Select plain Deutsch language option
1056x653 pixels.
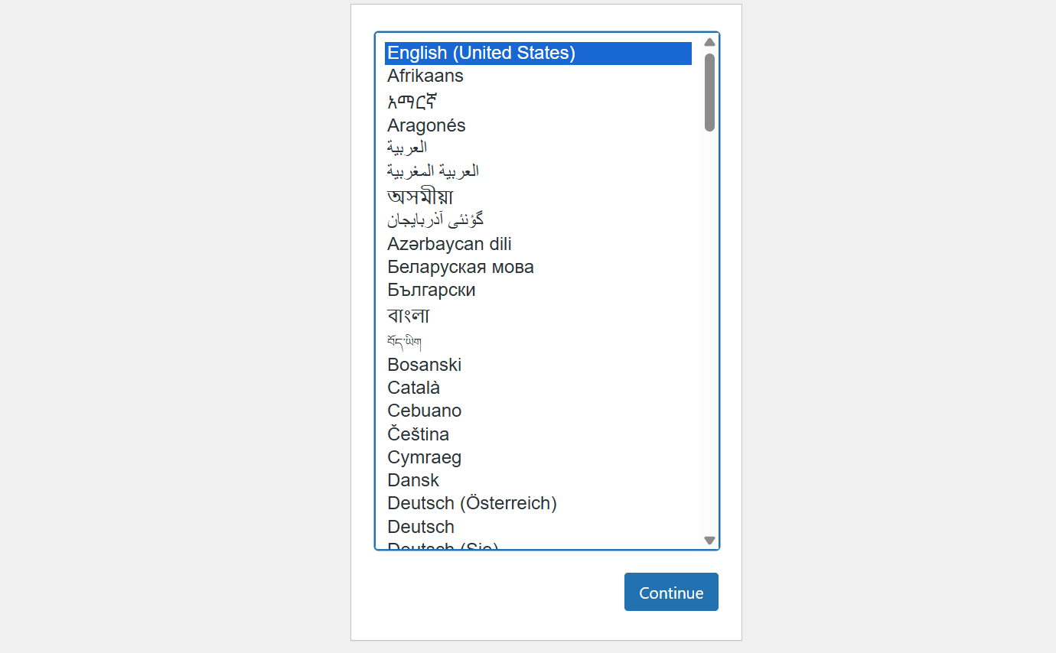pyautogui.click(x=421, y=527)
